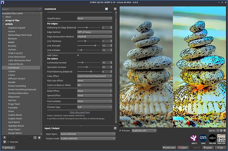Click the expand/collapse all filters icon
Screen dimensions: 228x151
[35, 137]
